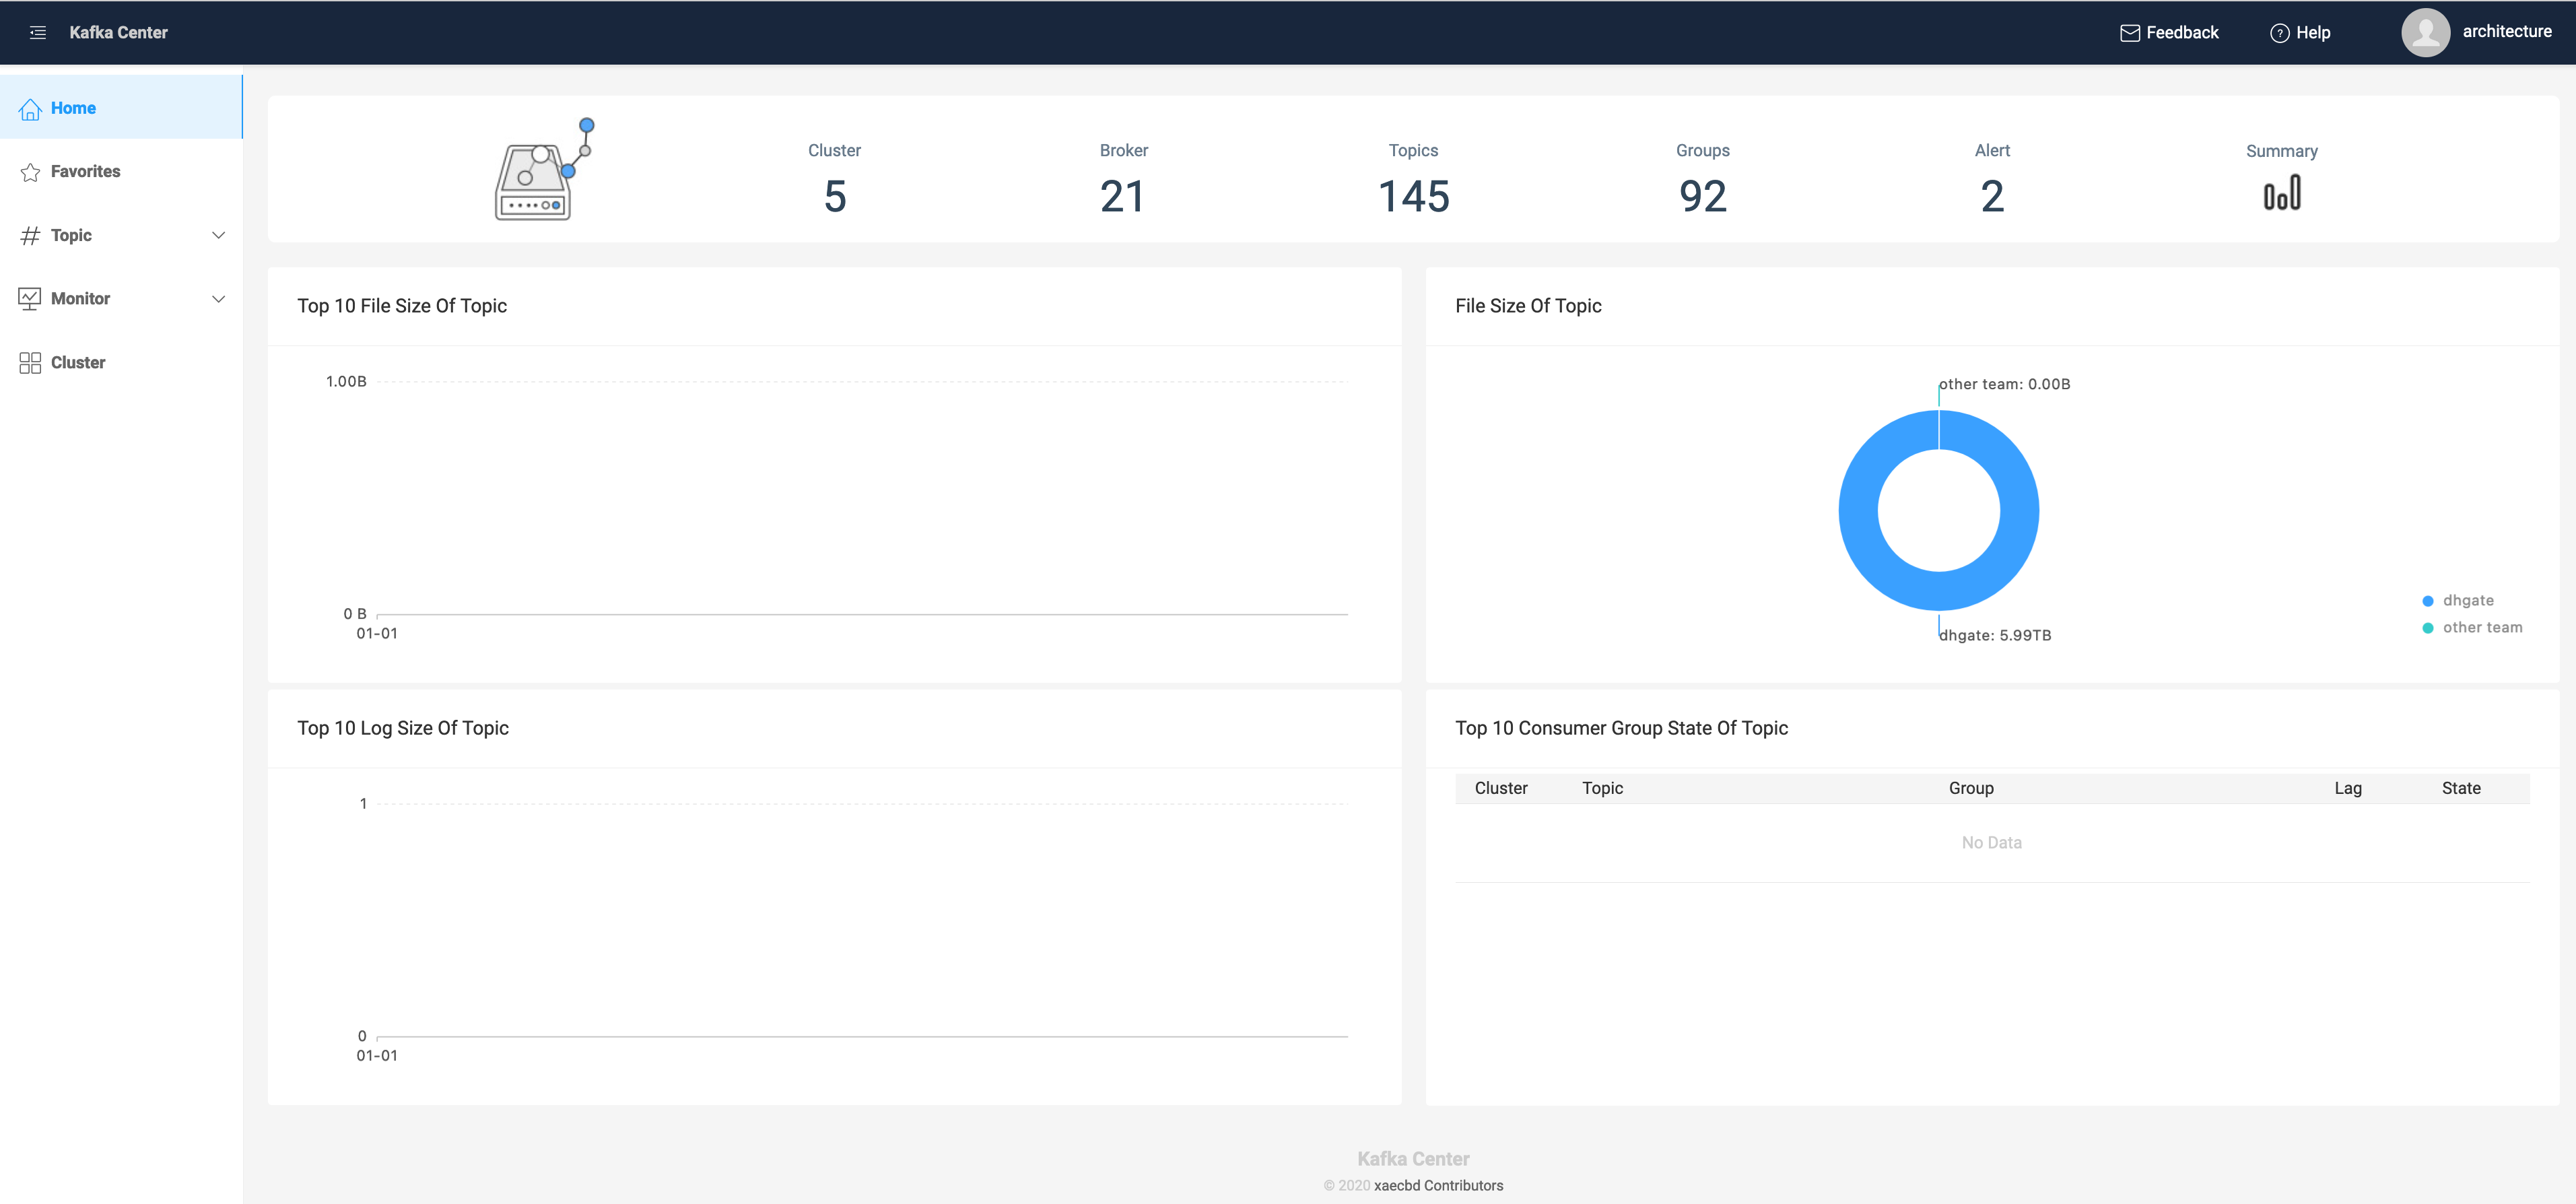Image resolution: width=2576 pixels, height=1204 pixels.
Task: Click the Broker count 21
Action: 1123,196
